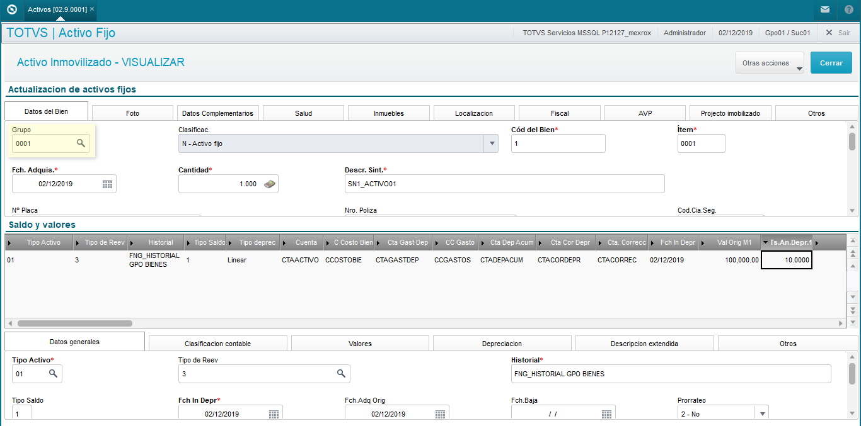Click the Cód del Bien input field
The image size is (861, 426).
pos(558,143)
